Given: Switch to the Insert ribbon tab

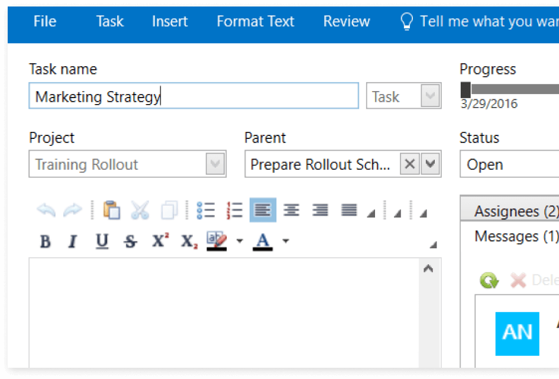Looking at the screenshot, I should (x=169, y=21).
